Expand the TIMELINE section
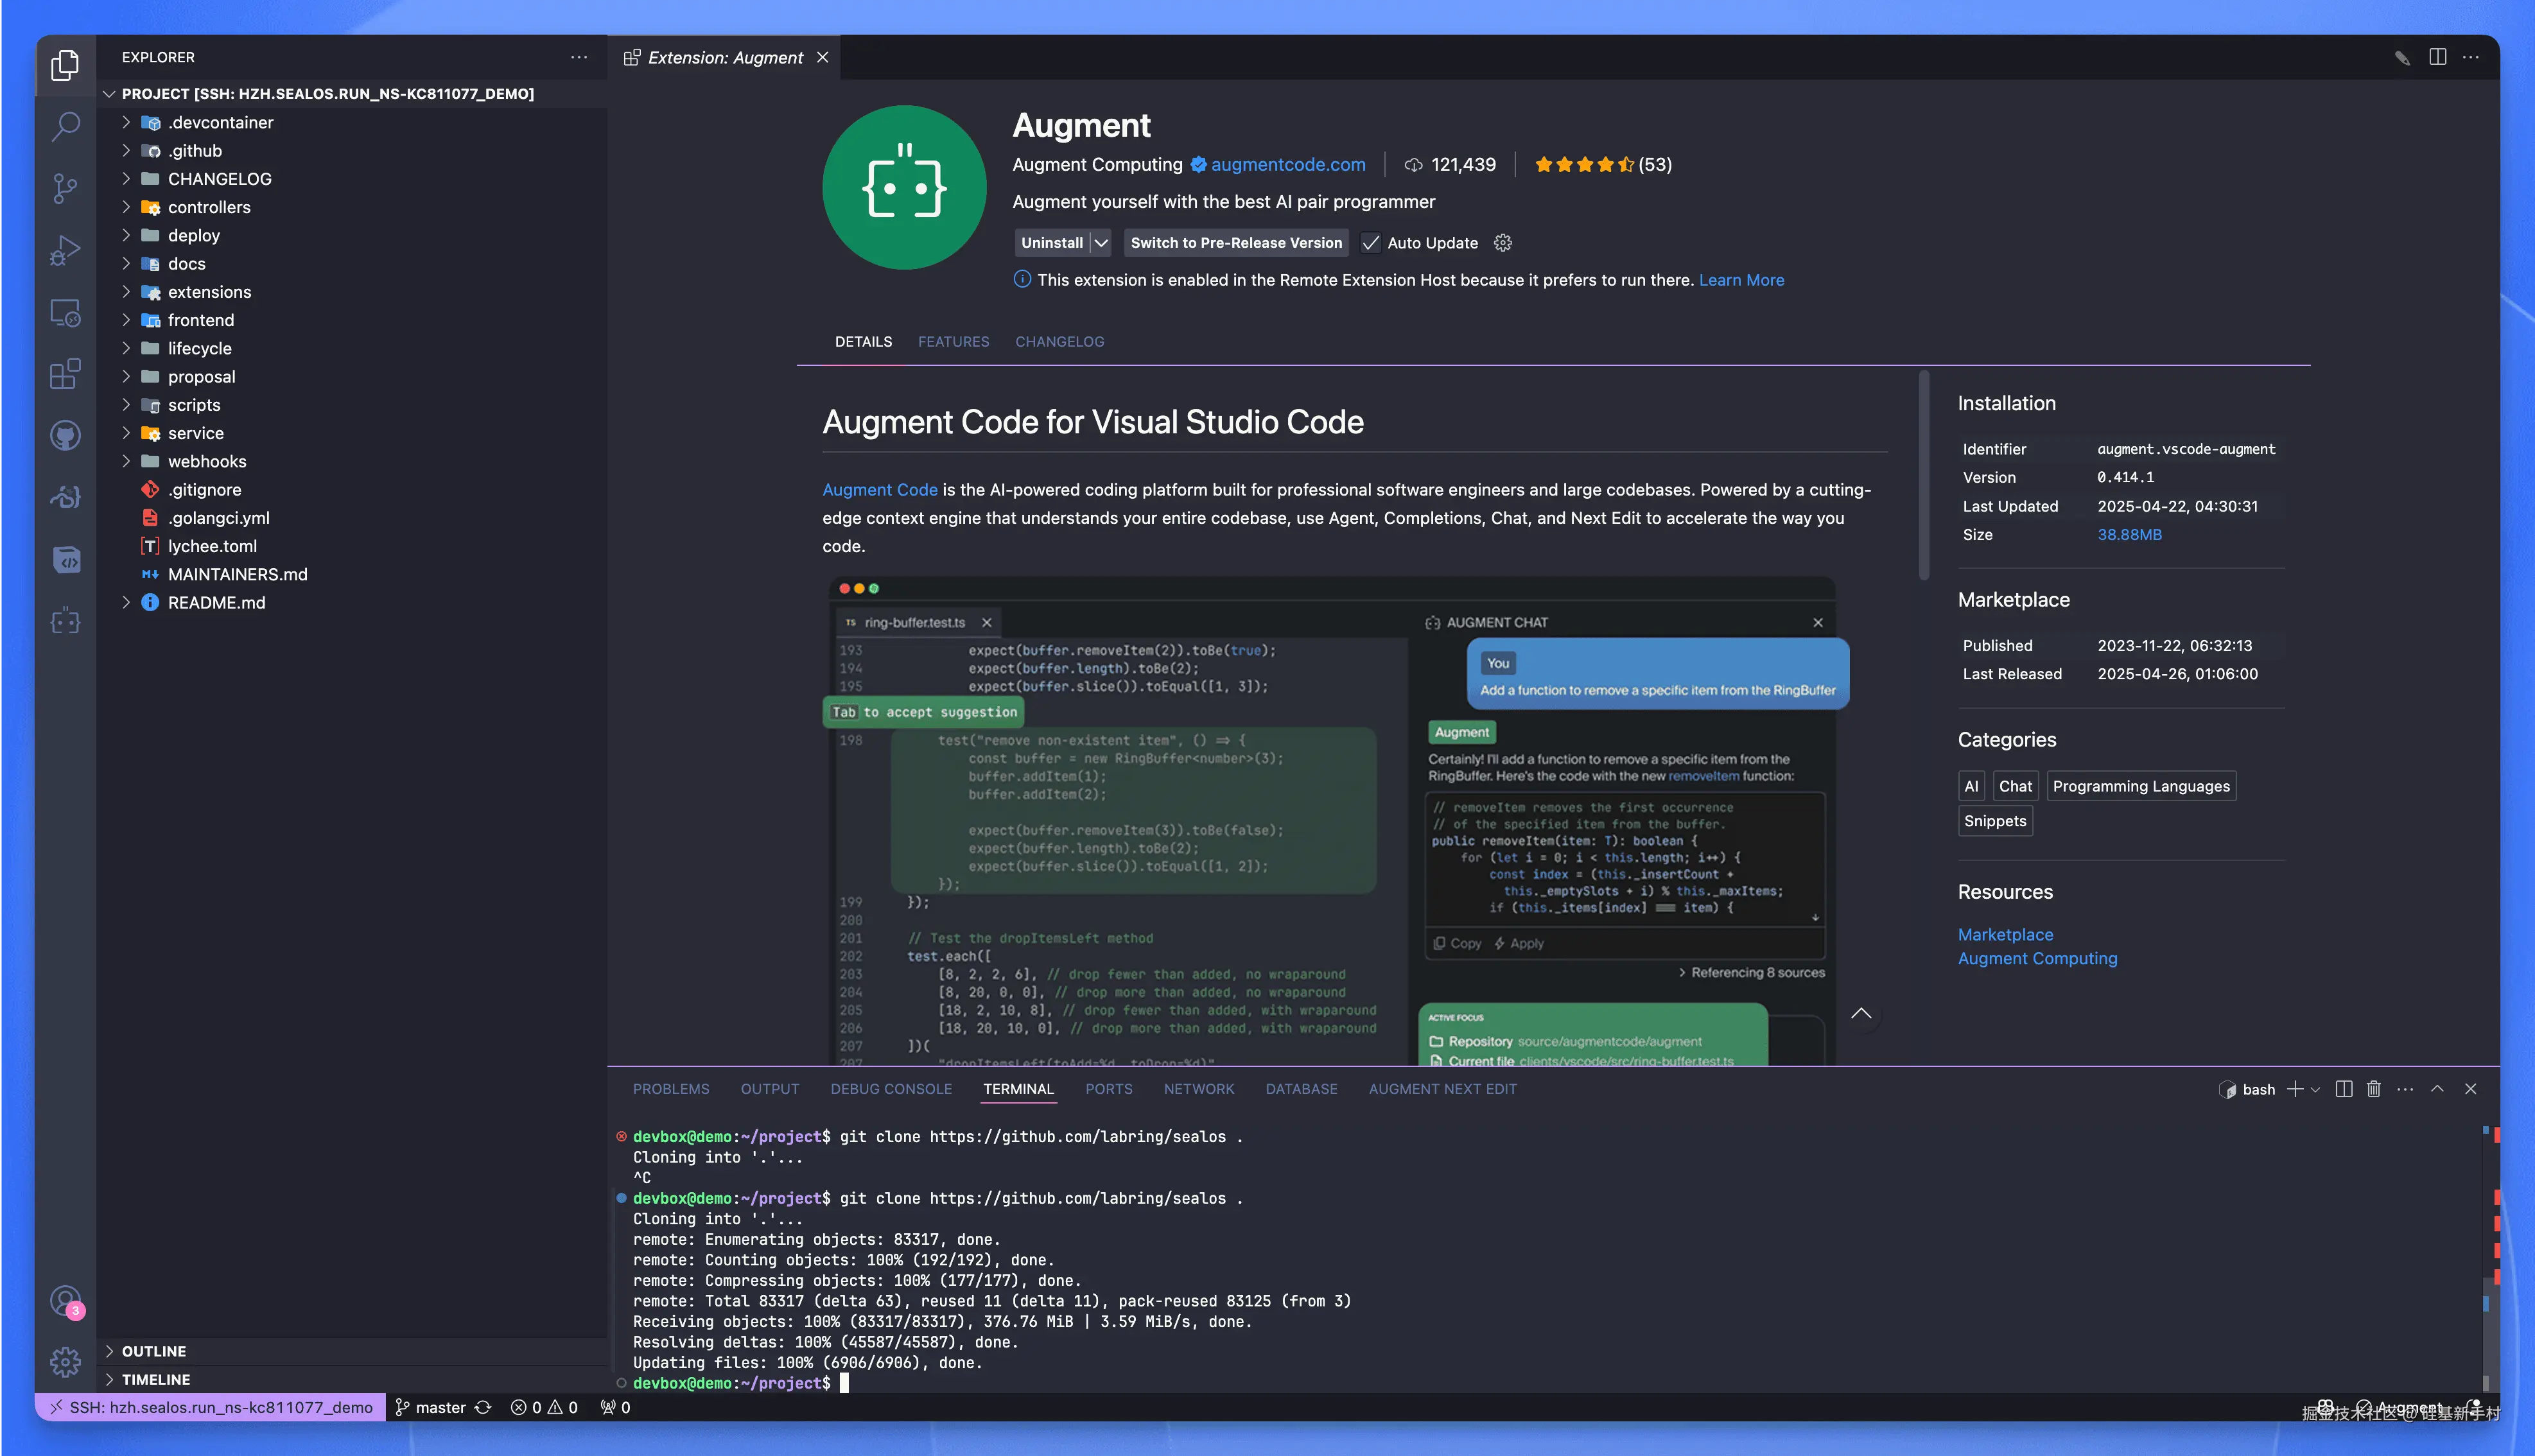This screenshot has height=1456, width=2535. [155, 1379]
